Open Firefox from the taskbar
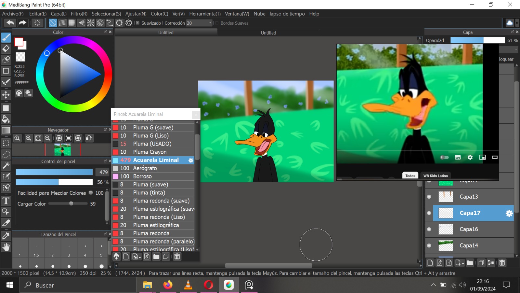This screenshot has height=293, width=520. [x=168, y=285]
